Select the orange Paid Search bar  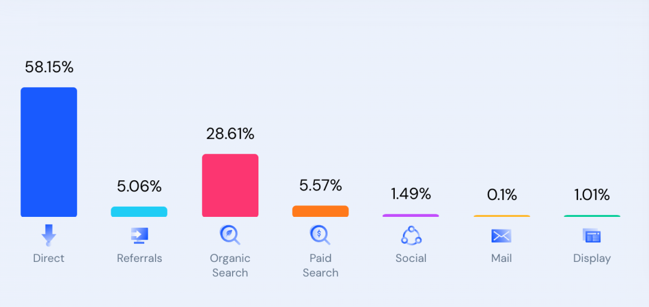pos(320,211)
